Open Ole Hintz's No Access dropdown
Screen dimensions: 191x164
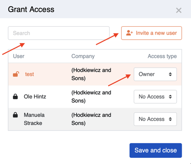click(x=155, y=97)
